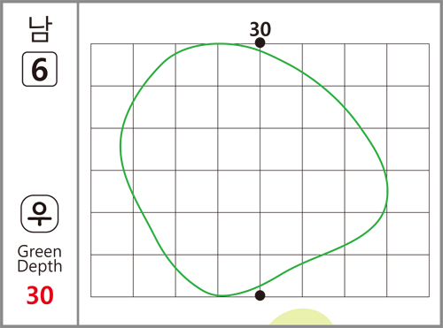Click the top-left corner grid cell
The image size is (443, 328).
pyautogui.click(x=112, y=65)
